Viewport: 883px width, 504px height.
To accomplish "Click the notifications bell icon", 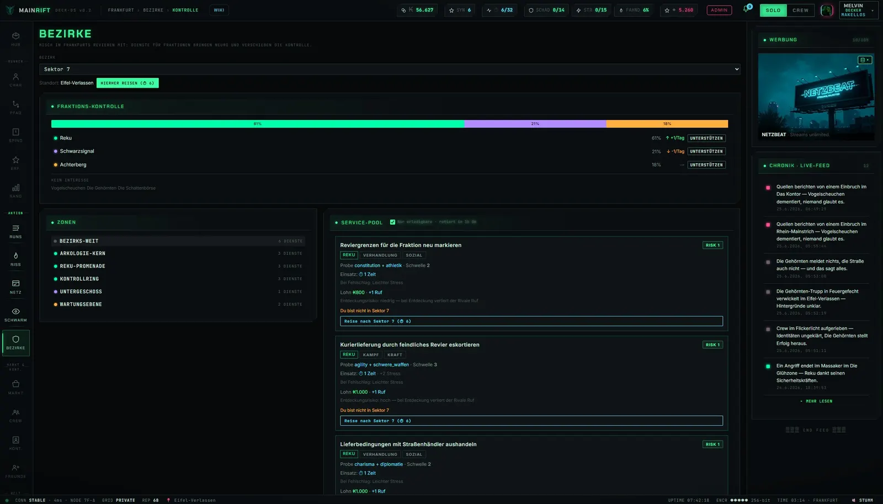I will 746,9.
